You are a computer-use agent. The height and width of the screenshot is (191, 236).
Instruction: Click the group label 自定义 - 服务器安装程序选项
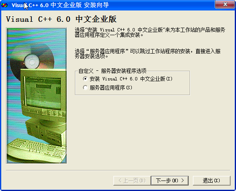(113, 71)
